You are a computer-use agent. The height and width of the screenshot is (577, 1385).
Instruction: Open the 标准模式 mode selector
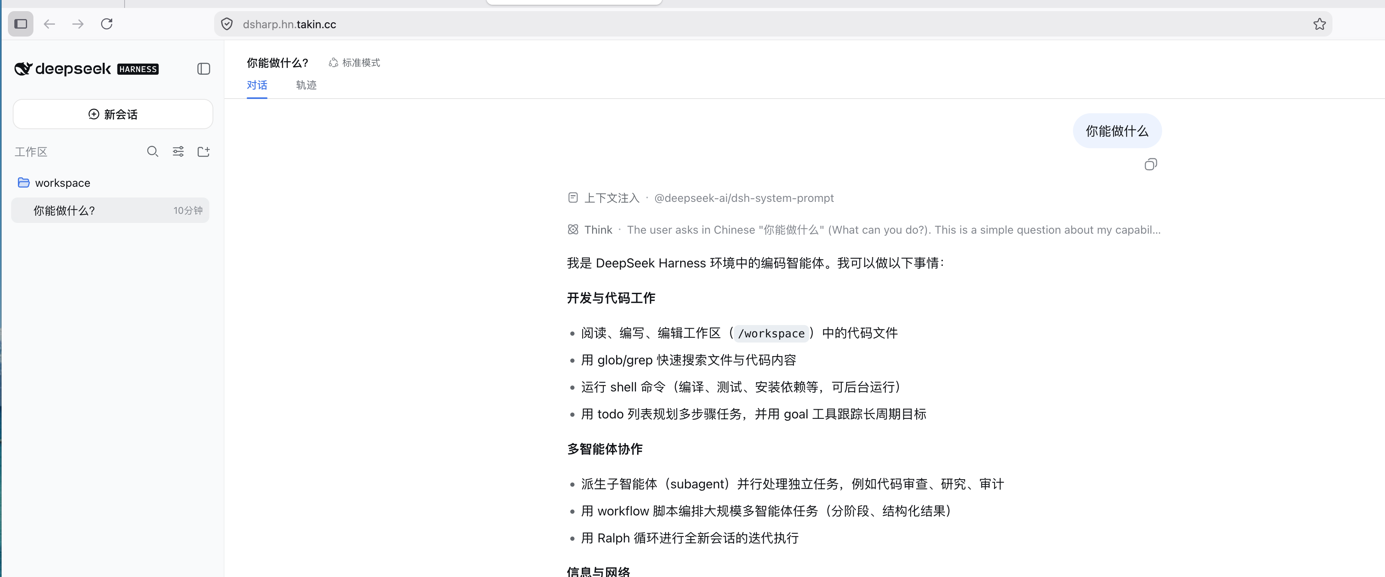[x=354, y=63]
